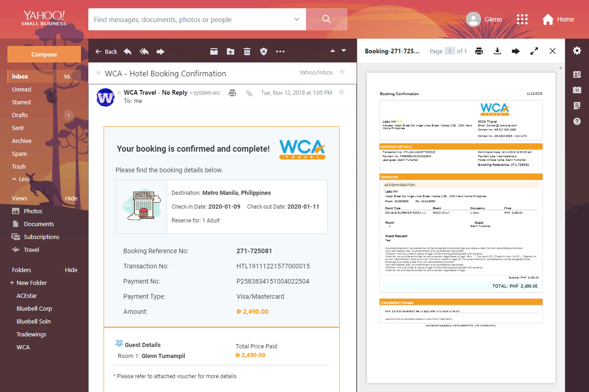589x392 pixels.
Task: Open Glenn's profile avatar
Action: point(474,19)
